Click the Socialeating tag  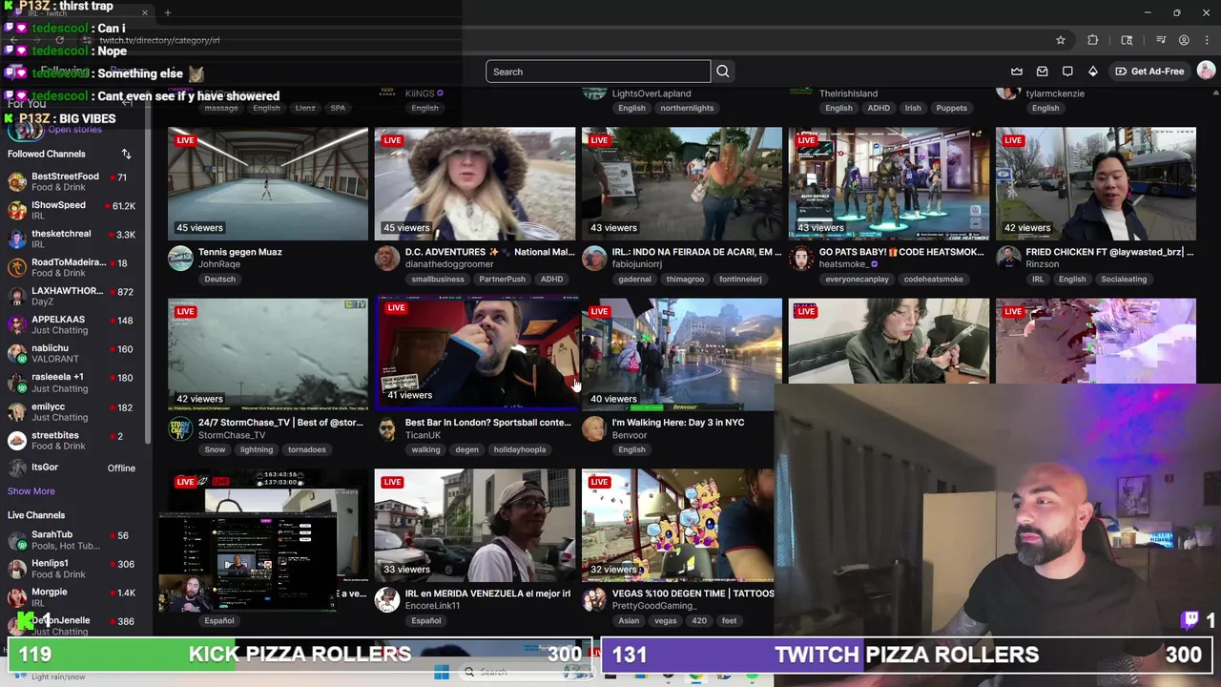click(1124, 279)
